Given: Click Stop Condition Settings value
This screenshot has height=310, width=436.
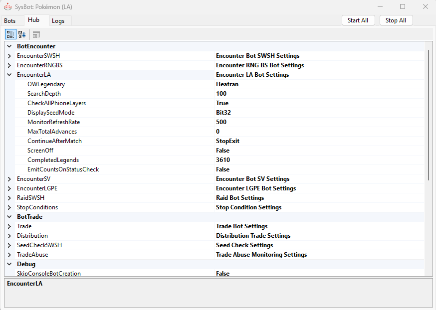Looking at the screenshot, I should coord(248,207).
